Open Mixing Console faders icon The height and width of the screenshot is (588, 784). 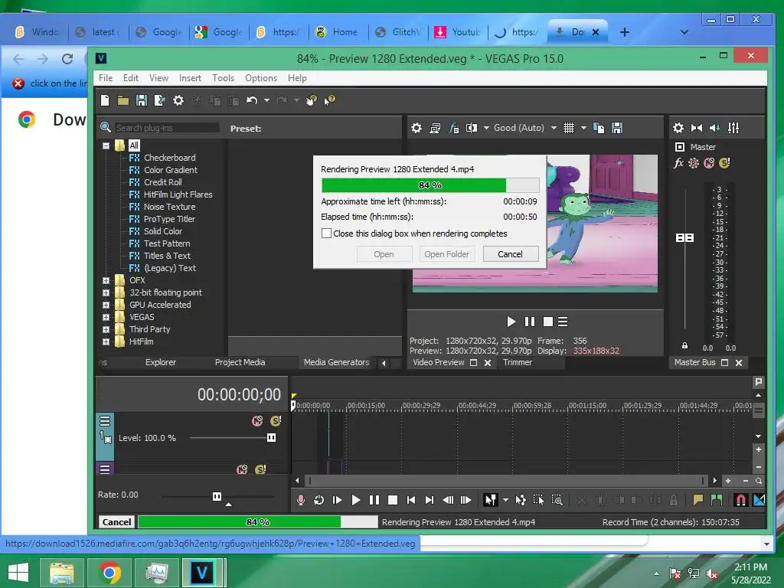(733, 128)
